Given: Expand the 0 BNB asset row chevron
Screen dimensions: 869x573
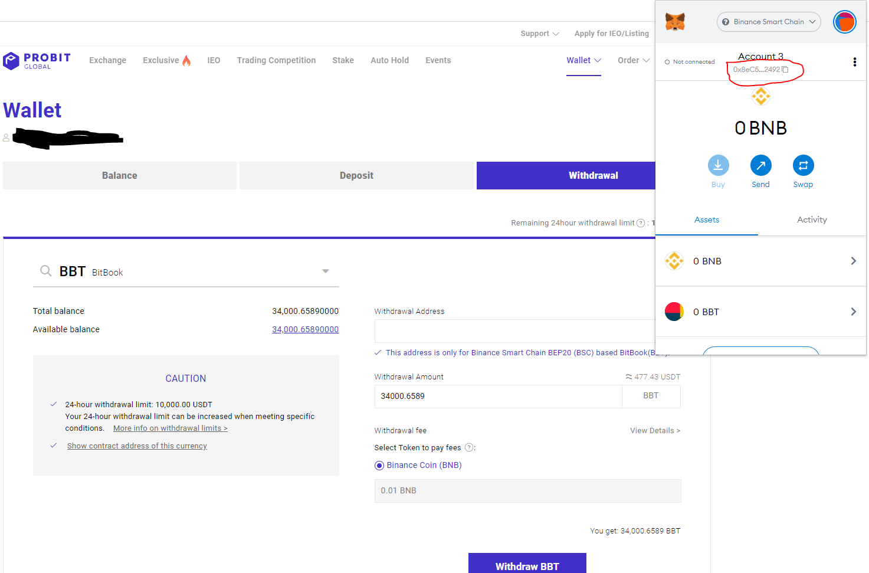Looking at the screenshot, I should pyautogui.click(x=853, y=261).
